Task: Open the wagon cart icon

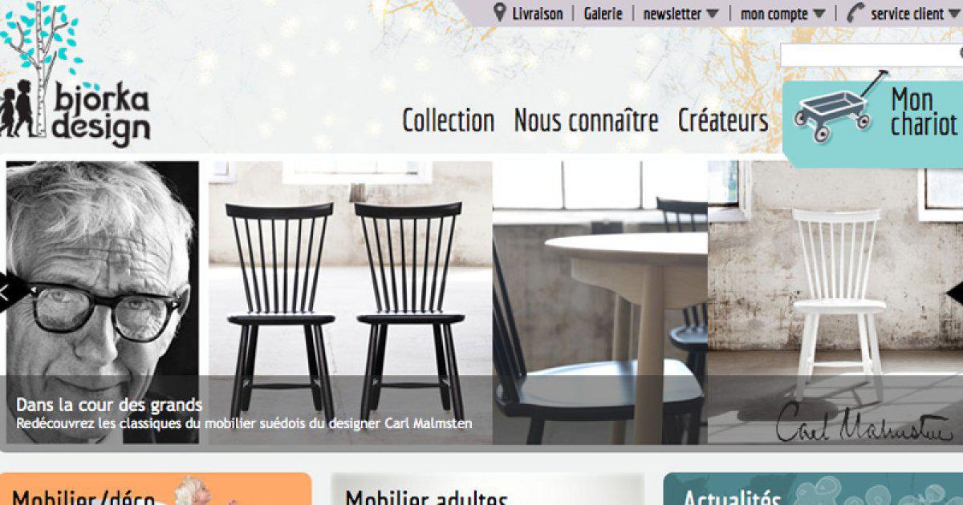Action: 839,106
